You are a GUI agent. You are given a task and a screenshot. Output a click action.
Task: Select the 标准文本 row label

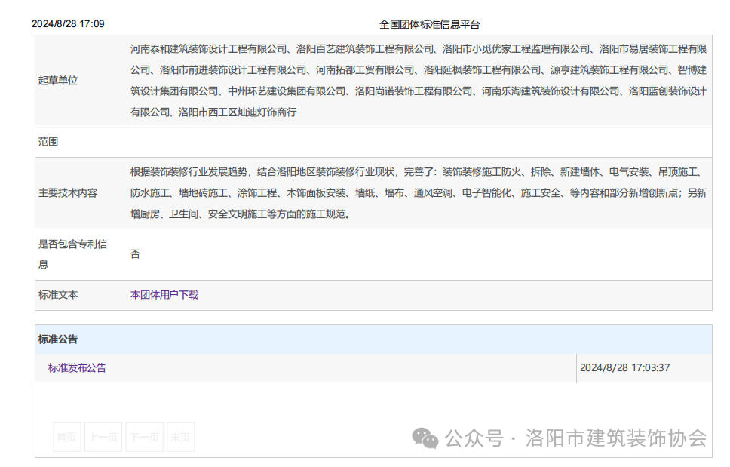point(58,295)
